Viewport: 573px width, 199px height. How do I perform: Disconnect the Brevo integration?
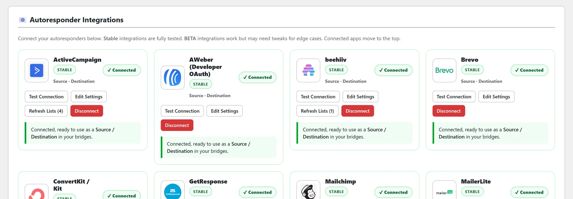tap(449, 111)
